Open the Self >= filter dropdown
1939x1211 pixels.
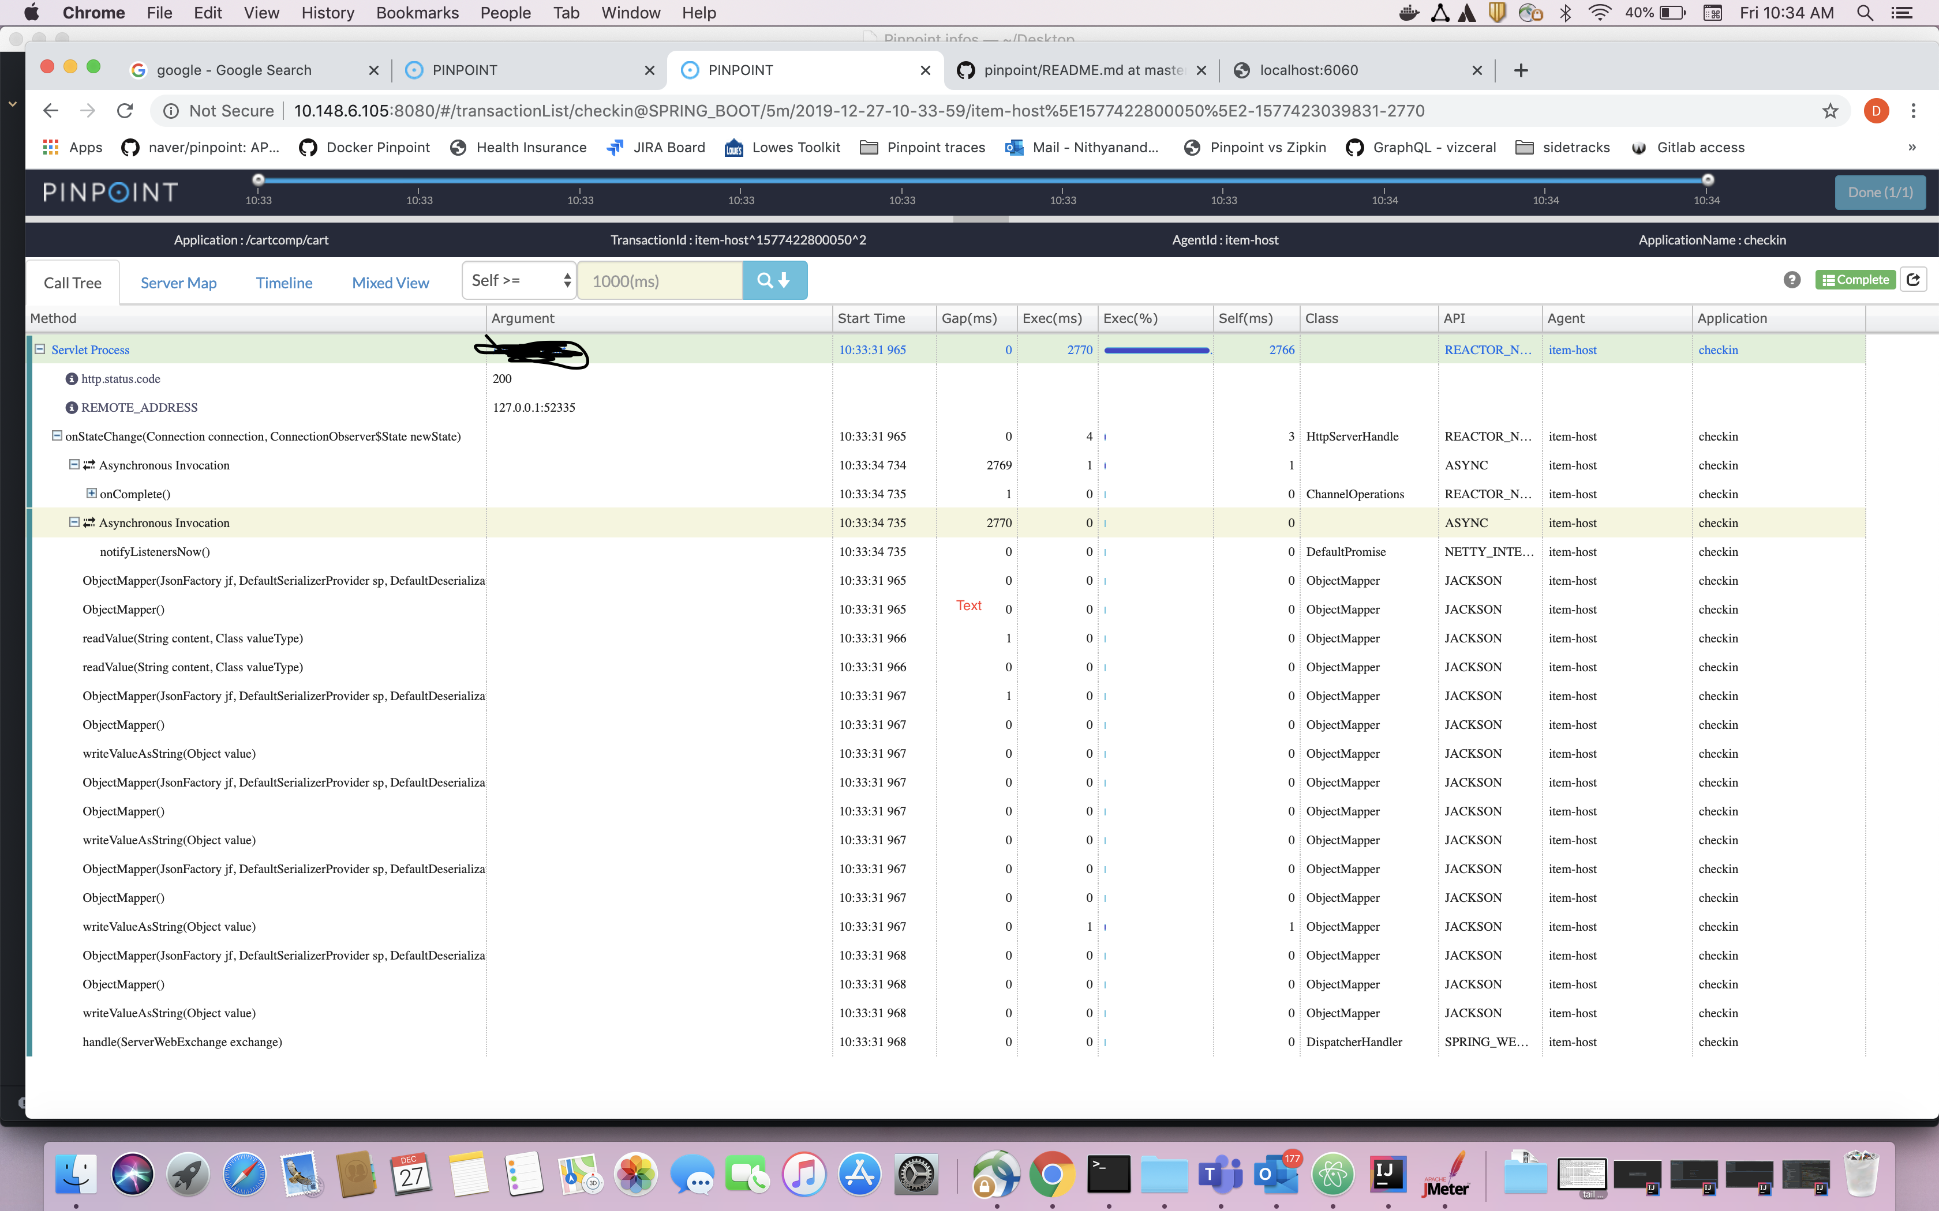pyautogui.click(x=519, y=280)
